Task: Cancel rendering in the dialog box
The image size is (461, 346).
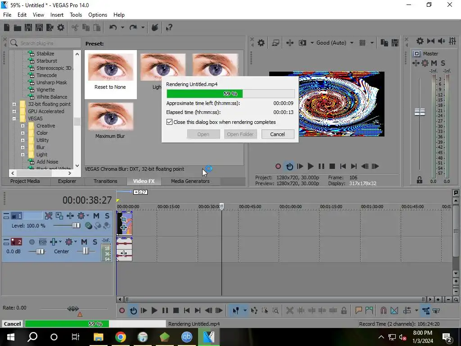Action: point(277,134)
